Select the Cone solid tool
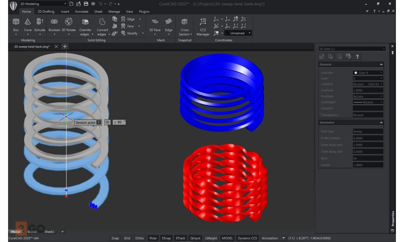This screenshot has width=404, height=242. click(x=28, y=22)
